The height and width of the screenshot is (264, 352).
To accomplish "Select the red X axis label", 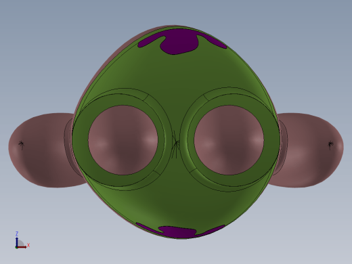I will 28,245.
